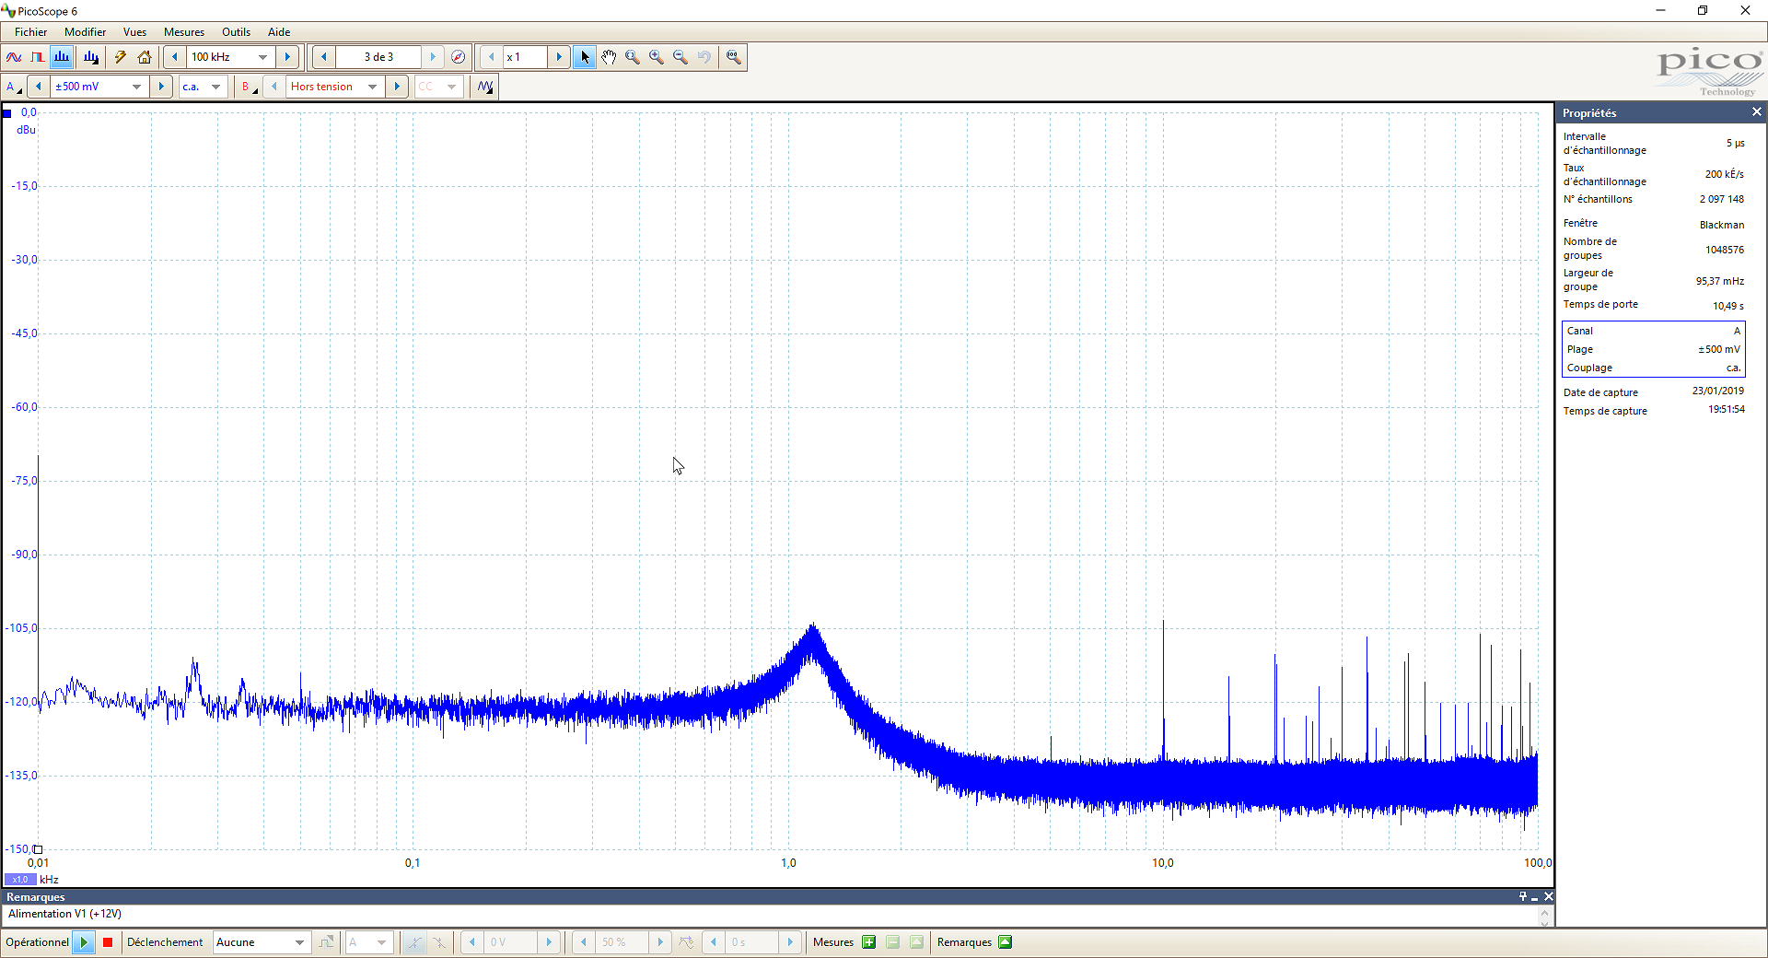
Task: Pin the Remarques panel
Action: 1523,896
